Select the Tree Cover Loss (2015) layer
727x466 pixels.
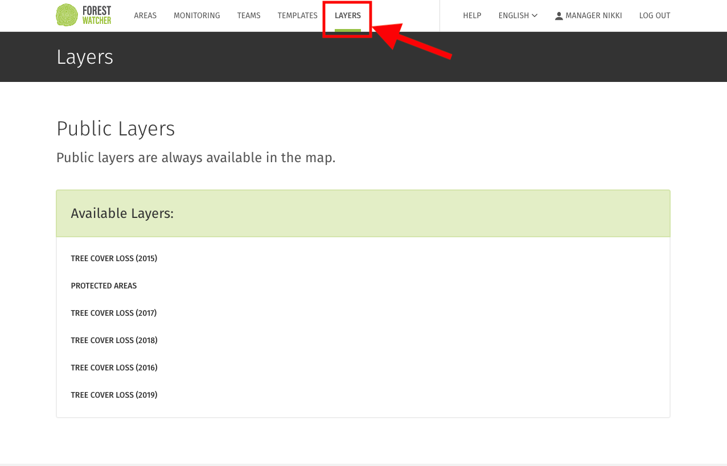click(114, 258)
